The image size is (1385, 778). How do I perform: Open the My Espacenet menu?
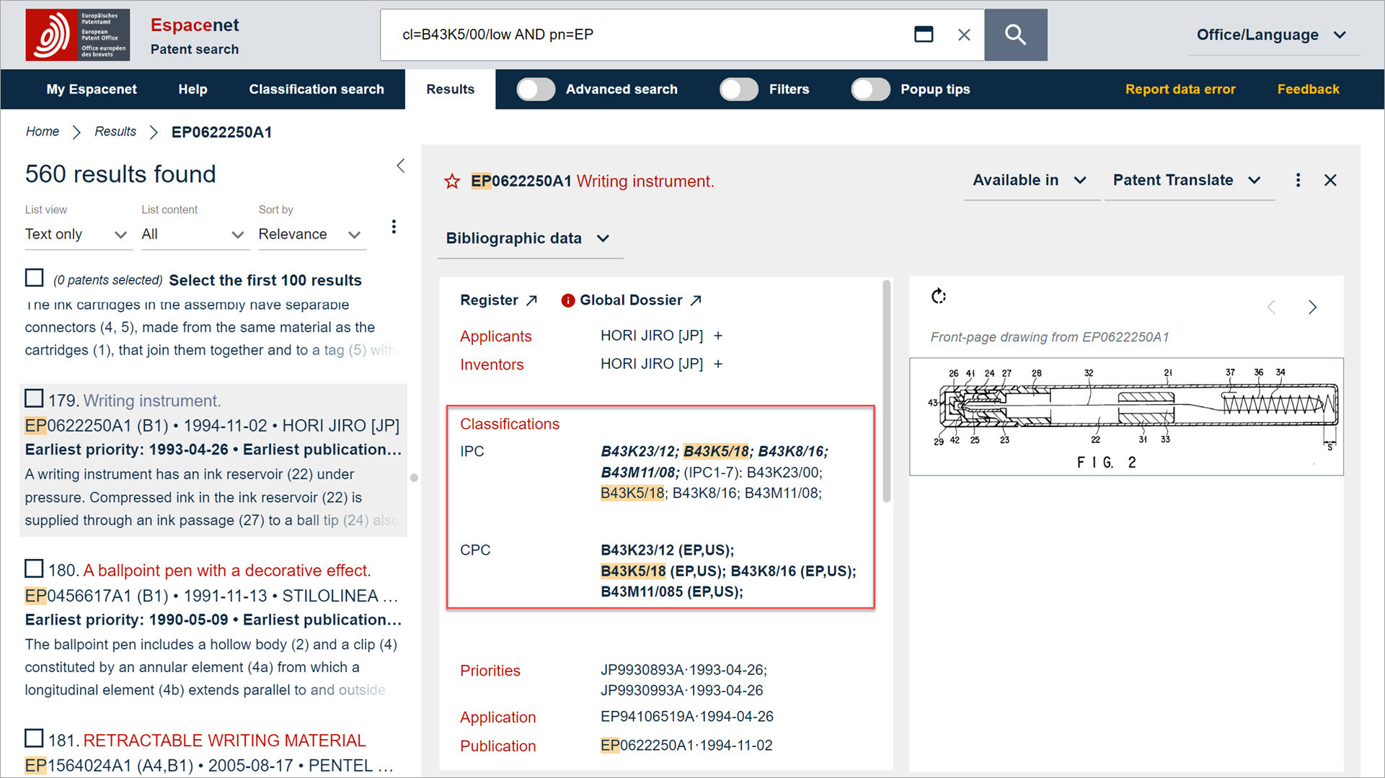pyautogui.click(x=92, y=89)
